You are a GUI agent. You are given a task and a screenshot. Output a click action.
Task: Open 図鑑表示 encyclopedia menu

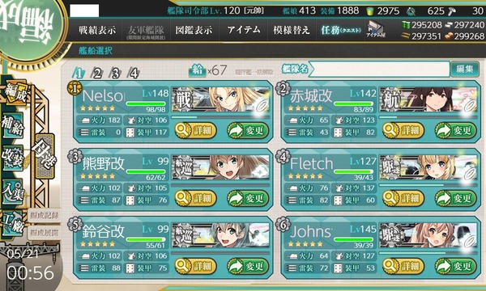click(194, 30)
